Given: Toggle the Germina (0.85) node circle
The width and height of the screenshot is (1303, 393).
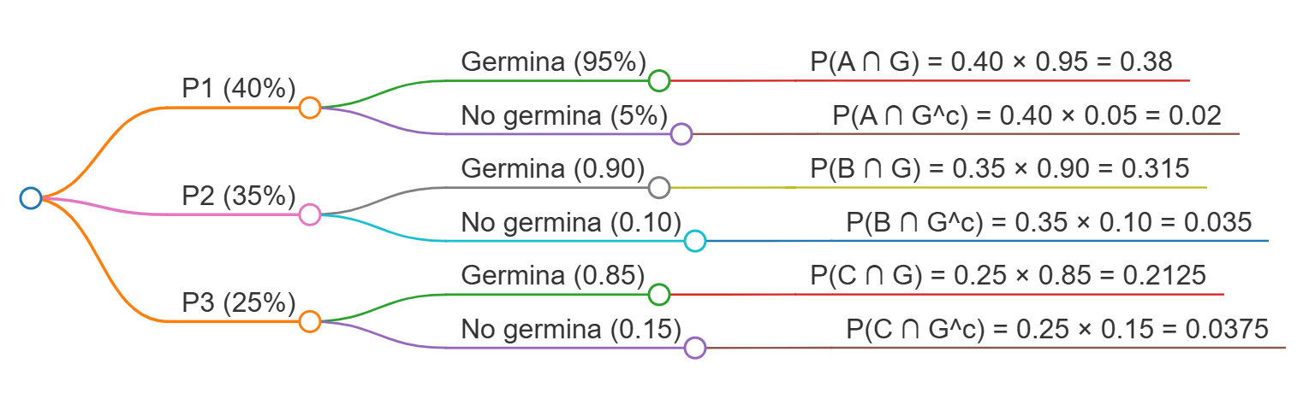Looking at the screenshot, I should [x=658, y=294].
